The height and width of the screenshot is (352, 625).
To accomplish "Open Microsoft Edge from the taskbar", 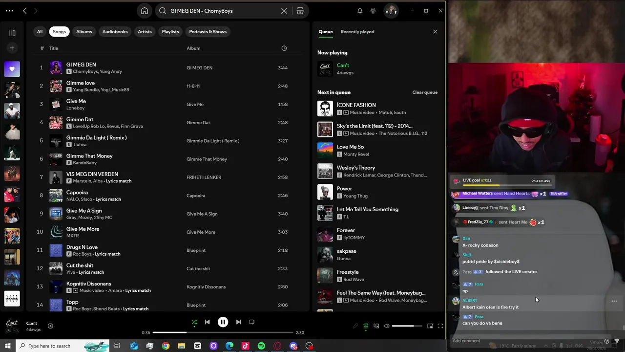I will 229,346.
